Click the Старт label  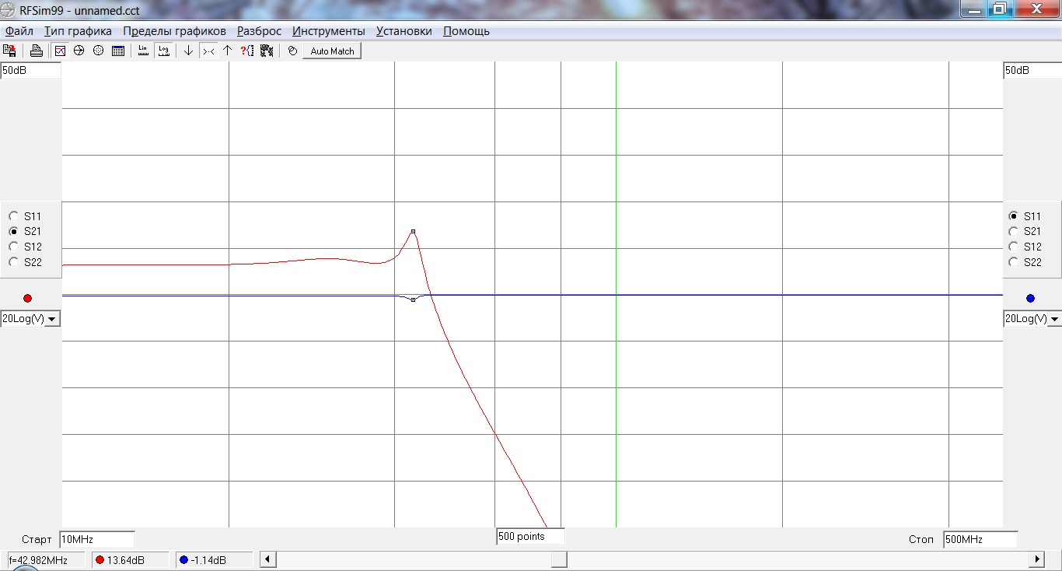[x=37, y=539]
